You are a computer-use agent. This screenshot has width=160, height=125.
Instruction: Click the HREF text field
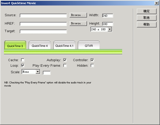pyautogui.click(x=43, y=24)
